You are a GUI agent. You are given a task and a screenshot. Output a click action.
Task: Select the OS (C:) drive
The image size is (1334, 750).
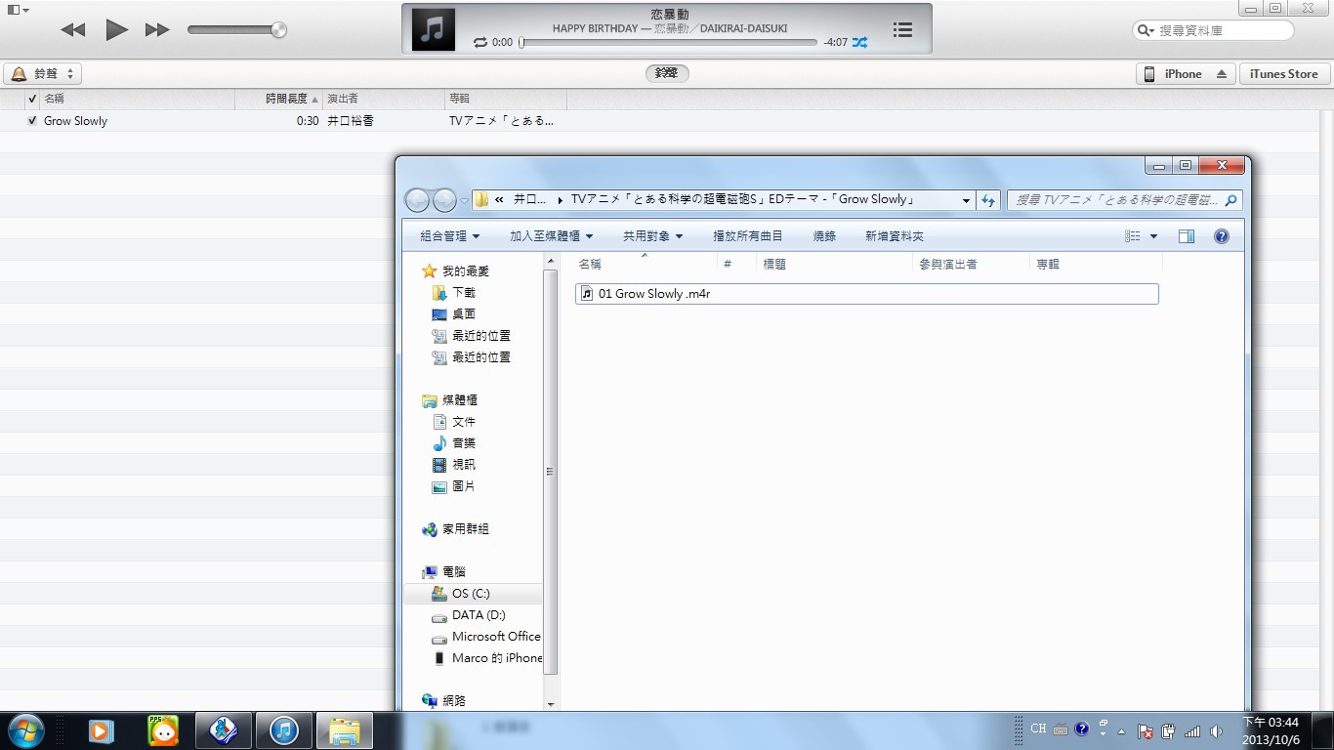point(472,594)
